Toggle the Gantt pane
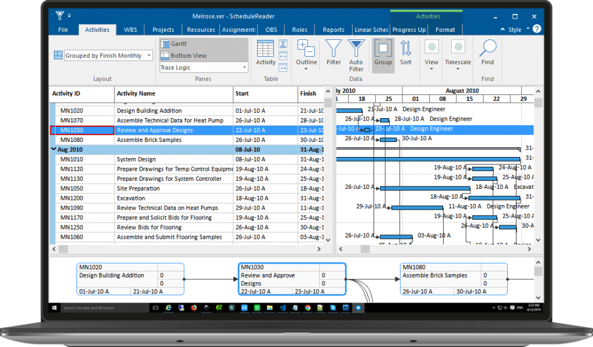593x347 pixels. 173,44
